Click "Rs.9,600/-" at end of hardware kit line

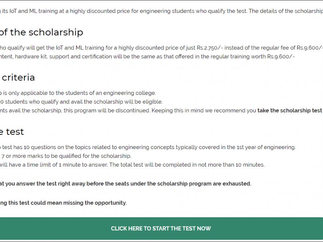[x=281, y=57]
